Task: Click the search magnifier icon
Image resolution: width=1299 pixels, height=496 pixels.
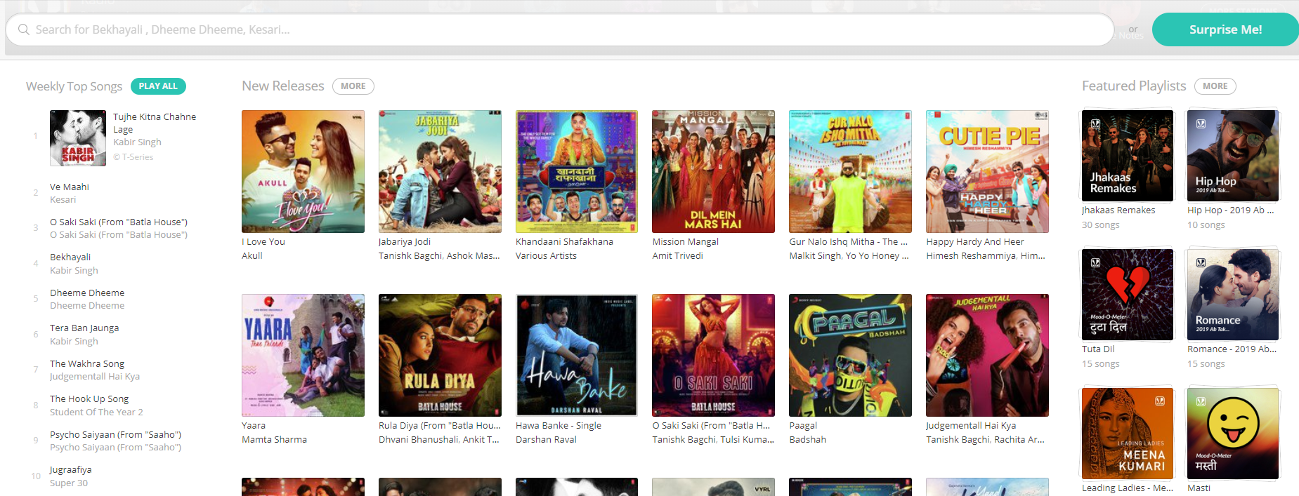Action: pyautogui.click(x=23, y=29)
